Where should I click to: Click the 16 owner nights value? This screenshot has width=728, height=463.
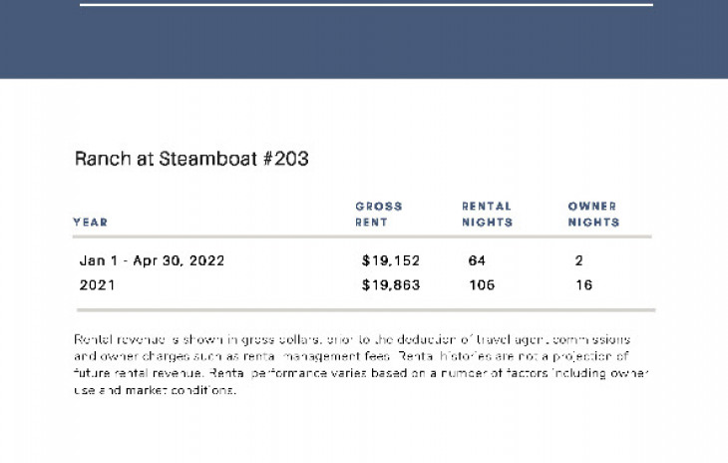[x=583, y=284]
